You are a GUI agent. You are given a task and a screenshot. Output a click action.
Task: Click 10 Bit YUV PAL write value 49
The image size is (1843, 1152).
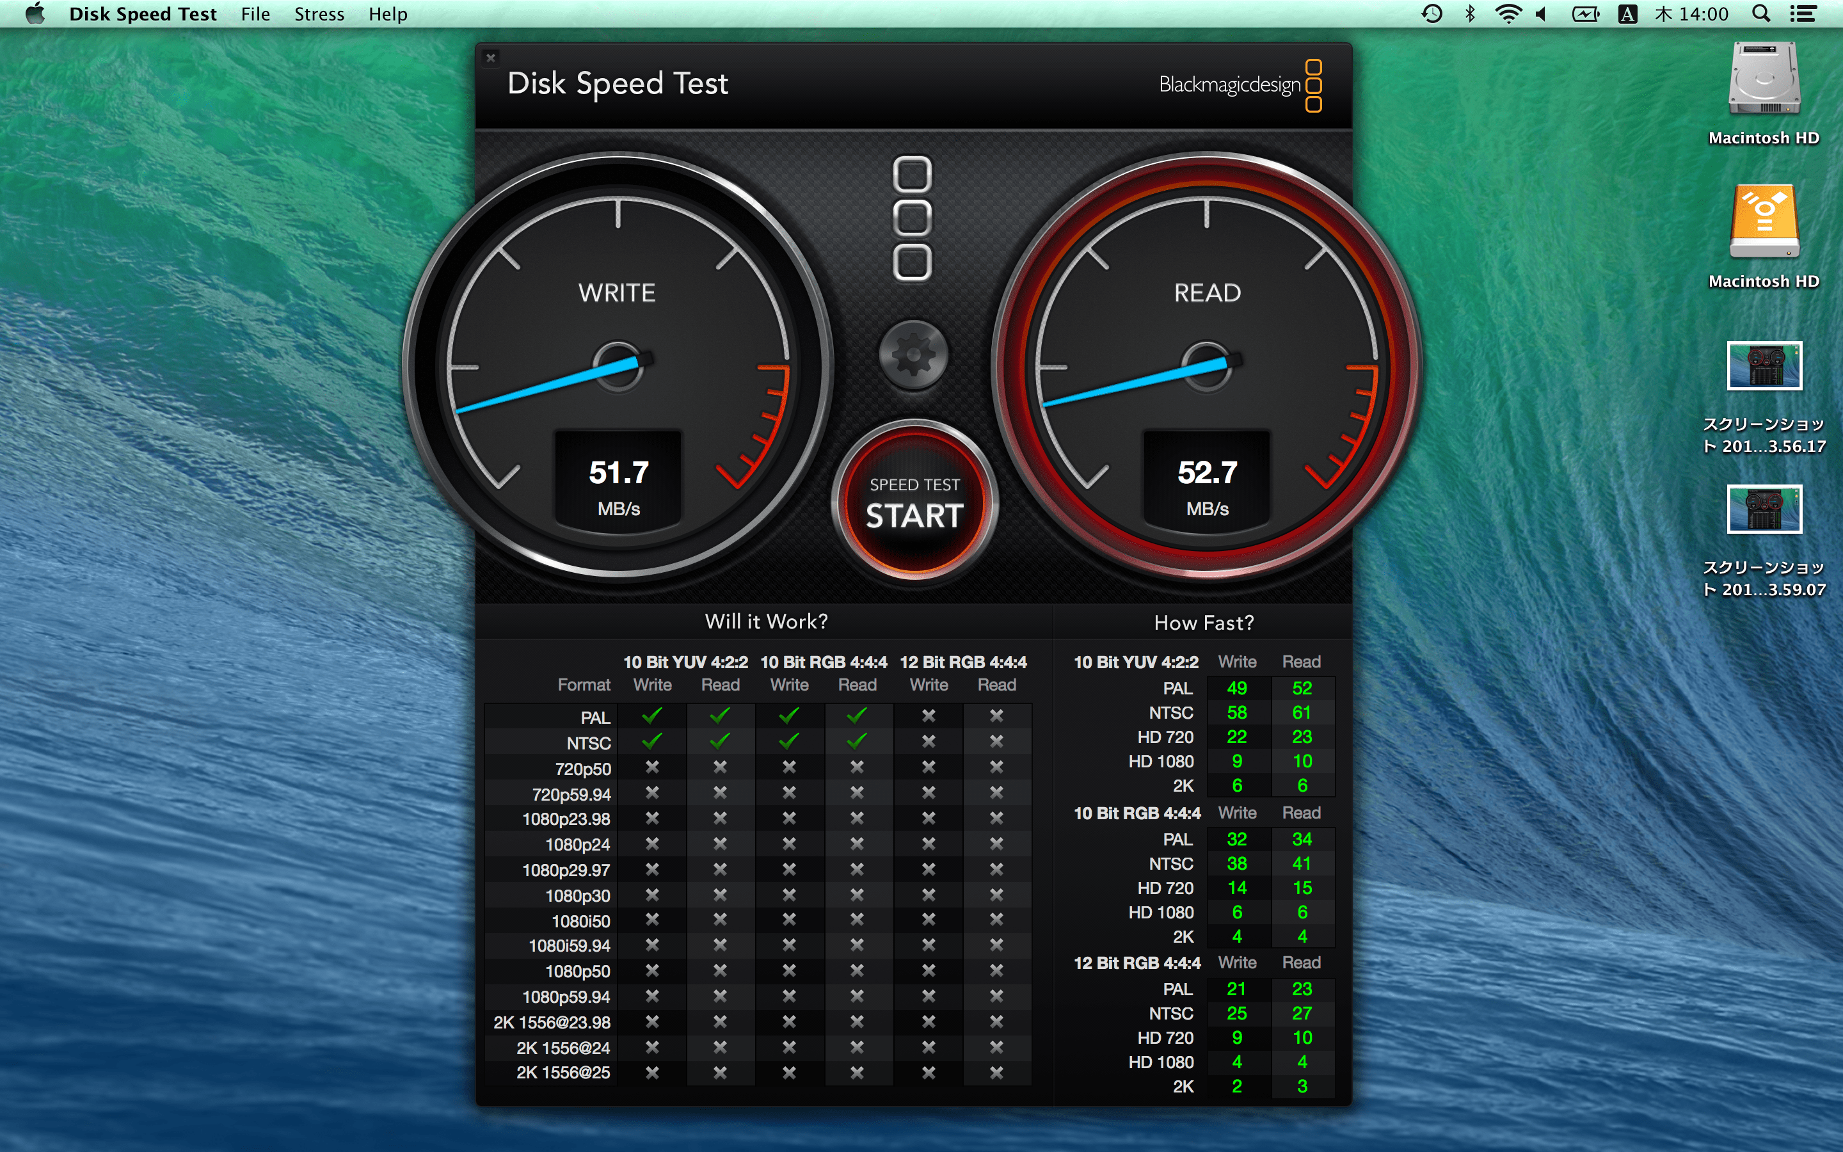(x=1237, y=688)
